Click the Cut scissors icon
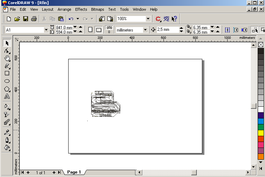Screen dimensions: 265x177 44,19
